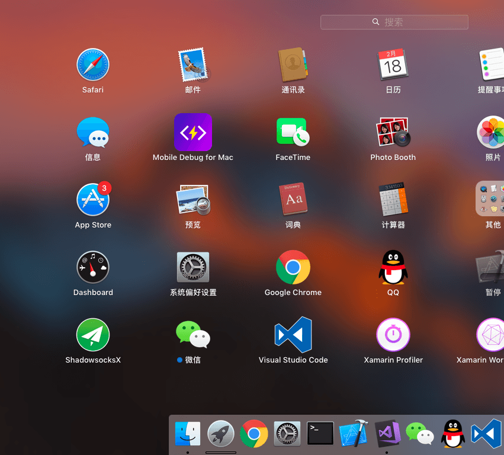Open Finder in the Dock
This screenshot has width=504, height=455.
click(188, 434)
